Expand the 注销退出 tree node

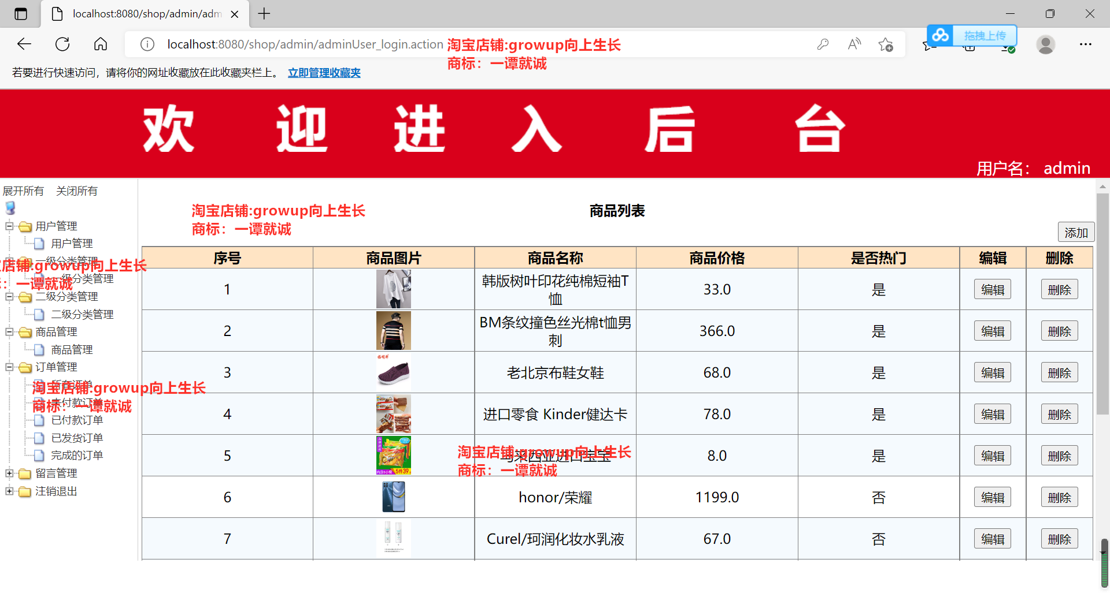tap(9, 491)
